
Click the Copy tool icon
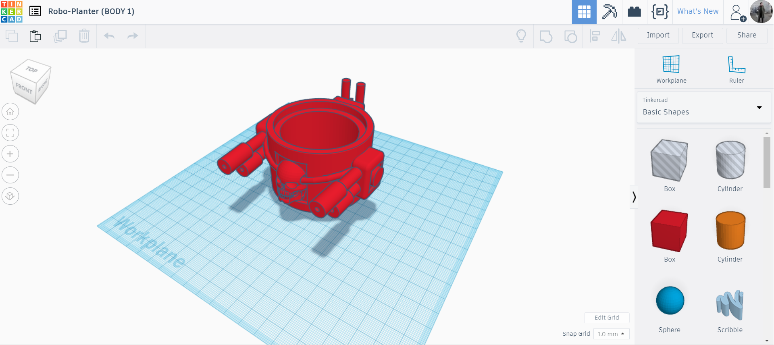coord(12,36)
